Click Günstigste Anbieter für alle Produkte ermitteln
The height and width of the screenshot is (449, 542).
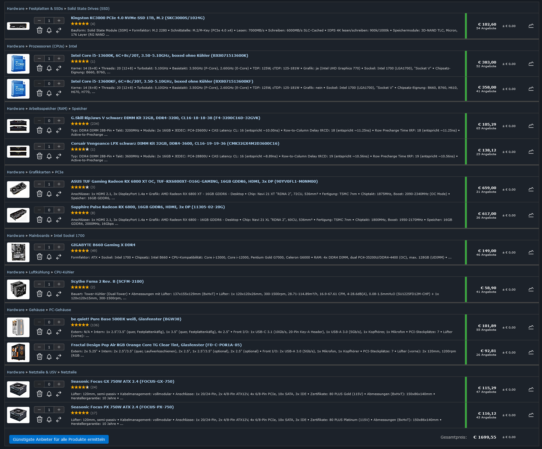point(59,439)
